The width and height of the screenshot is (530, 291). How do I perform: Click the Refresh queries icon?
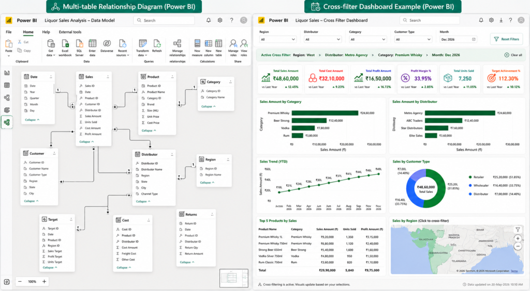[157, 44]
